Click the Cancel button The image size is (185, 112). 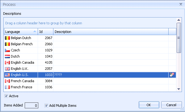click(x=171, y=105)
